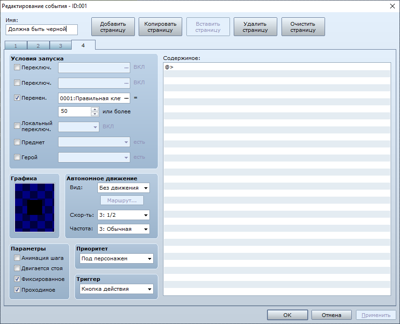Open the variable selector ellipsis button

[x=126, y=98]
